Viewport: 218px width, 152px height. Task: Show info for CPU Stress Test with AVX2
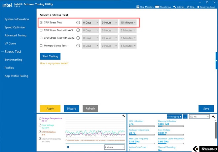[78, 38]
